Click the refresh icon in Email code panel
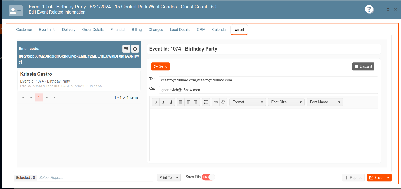This screenshot has width=401, height=189. pos(135,49)
